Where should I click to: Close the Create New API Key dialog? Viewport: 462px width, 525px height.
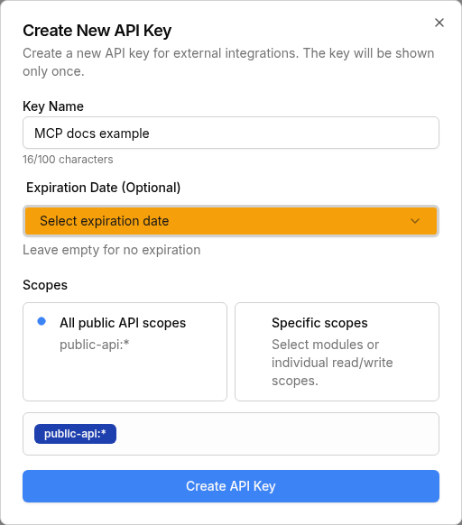(x=439, y=23)
